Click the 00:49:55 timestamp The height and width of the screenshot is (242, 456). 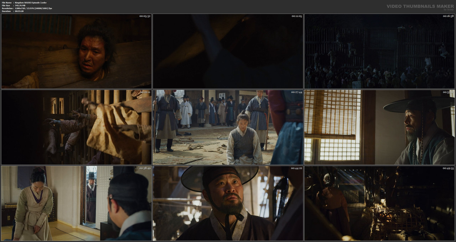tap(448, 168)
